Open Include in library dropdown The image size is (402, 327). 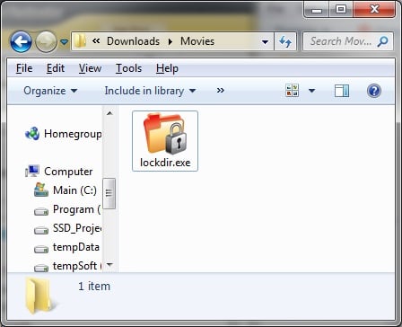150,91
